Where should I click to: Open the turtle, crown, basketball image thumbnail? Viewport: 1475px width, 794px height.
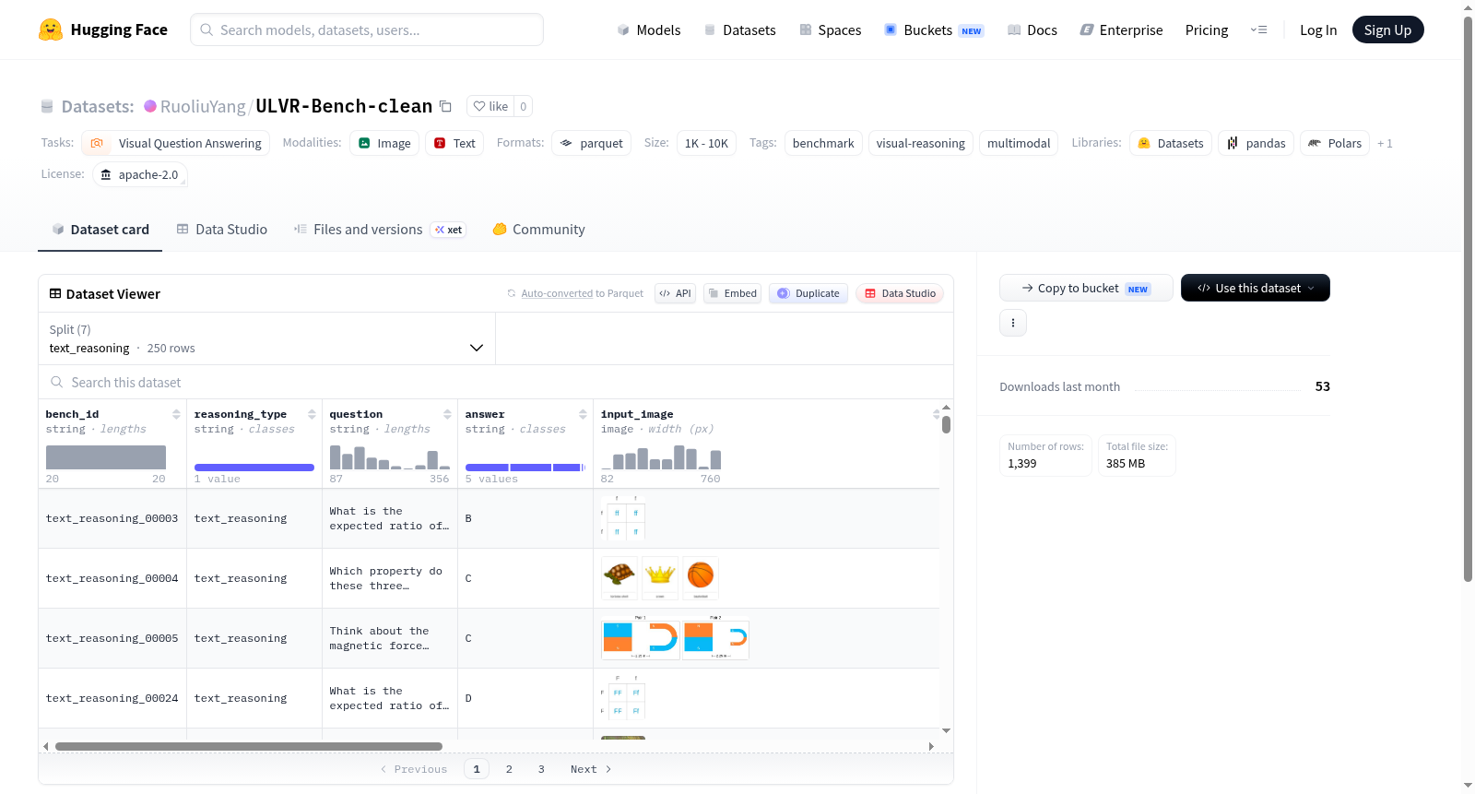[660, 578]
